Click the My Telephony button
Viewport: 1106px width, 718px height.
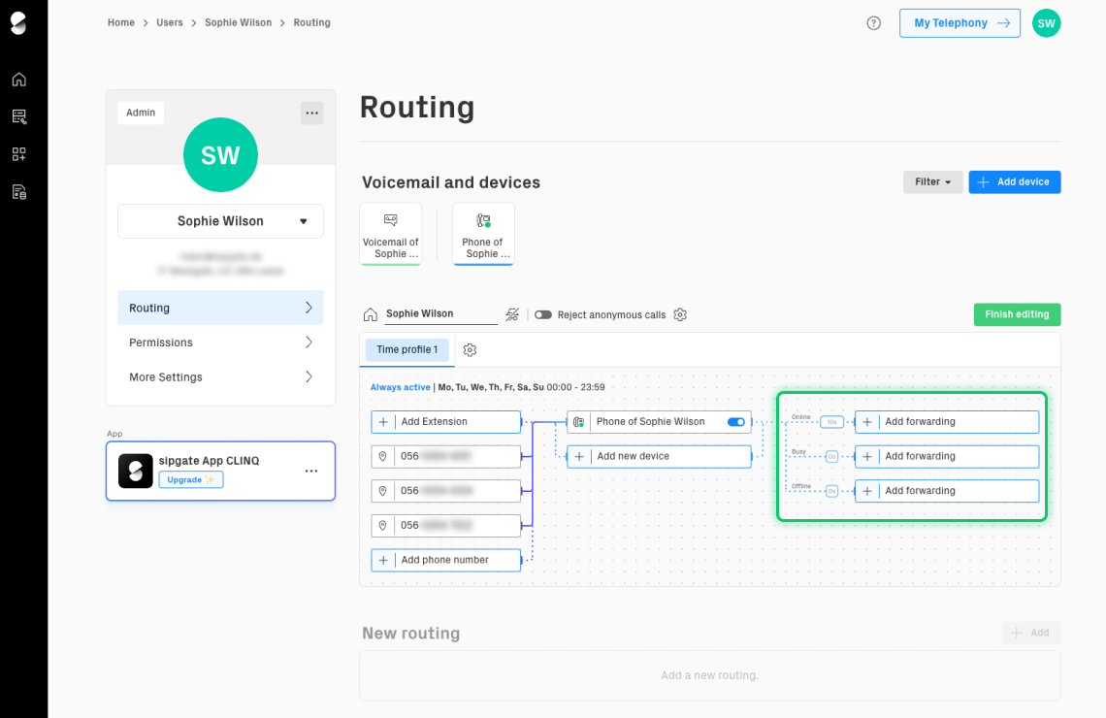coord(960,23)
